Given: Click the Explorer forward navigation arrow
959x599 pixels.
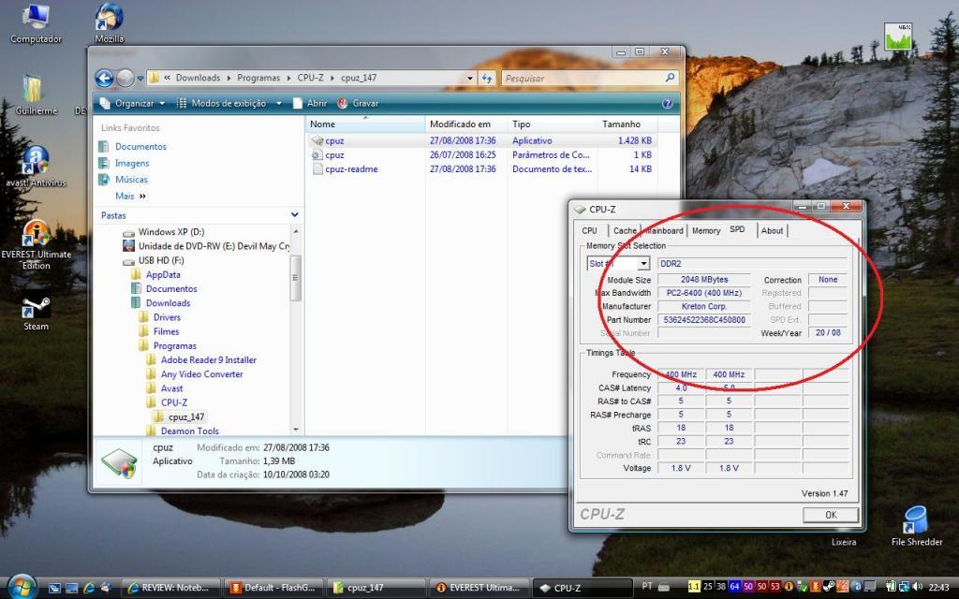Looking at the screenshot, I should [125, 79].
